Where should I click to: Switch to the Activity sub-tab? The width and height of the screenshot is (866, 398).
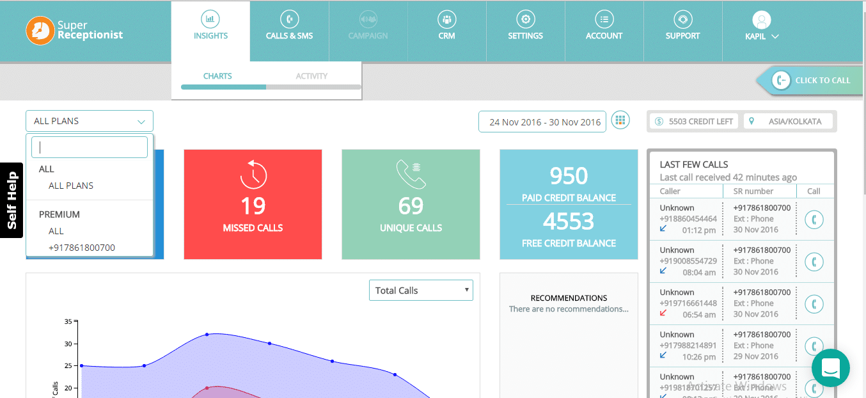[x=311, y=76]
